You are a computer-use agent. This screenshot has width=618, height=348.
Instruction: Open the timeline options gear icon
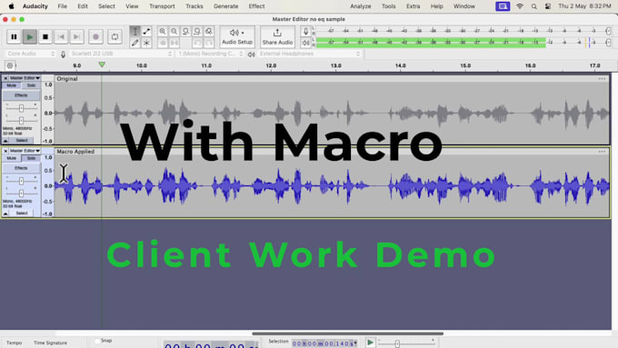point(10,65)
